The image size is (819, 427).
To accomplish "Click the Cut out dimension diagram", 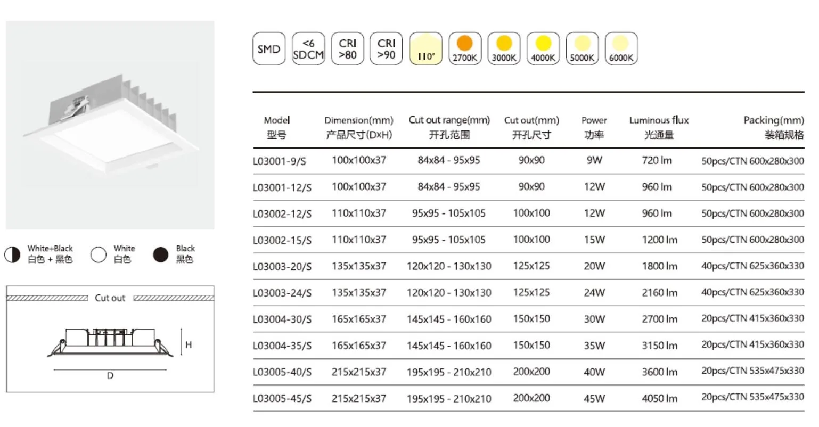I will click(110, 339).
